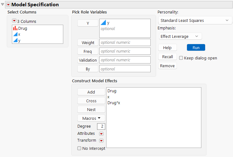This screenshot has height=157, width=233.
Task: Click the y variable in Y role box
Action: pyautogui.click(x=108, y=23)
